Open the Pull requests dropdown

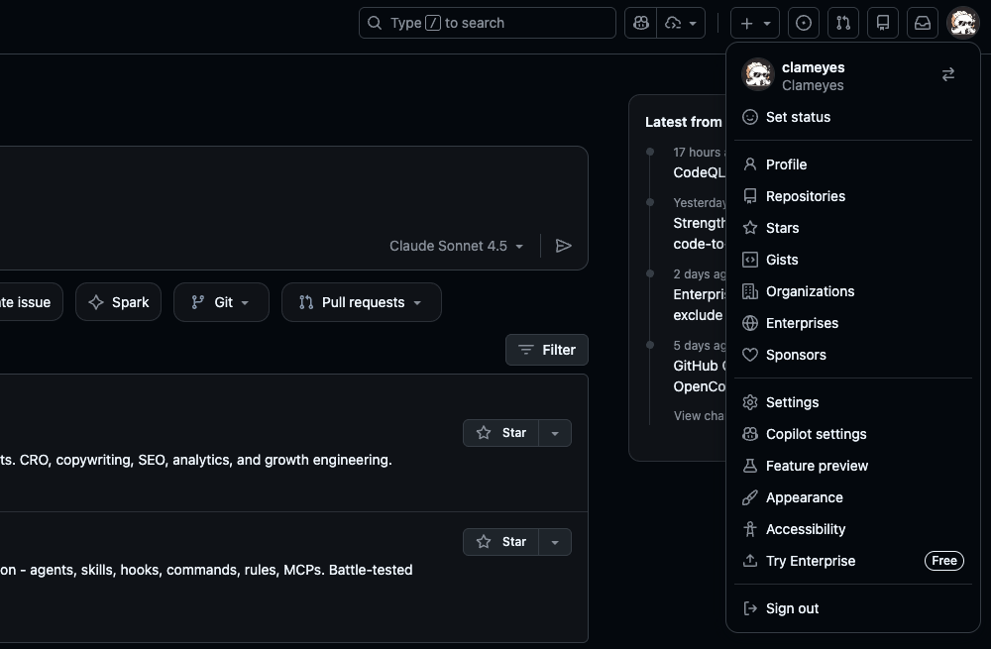click(x=361, y=302)
